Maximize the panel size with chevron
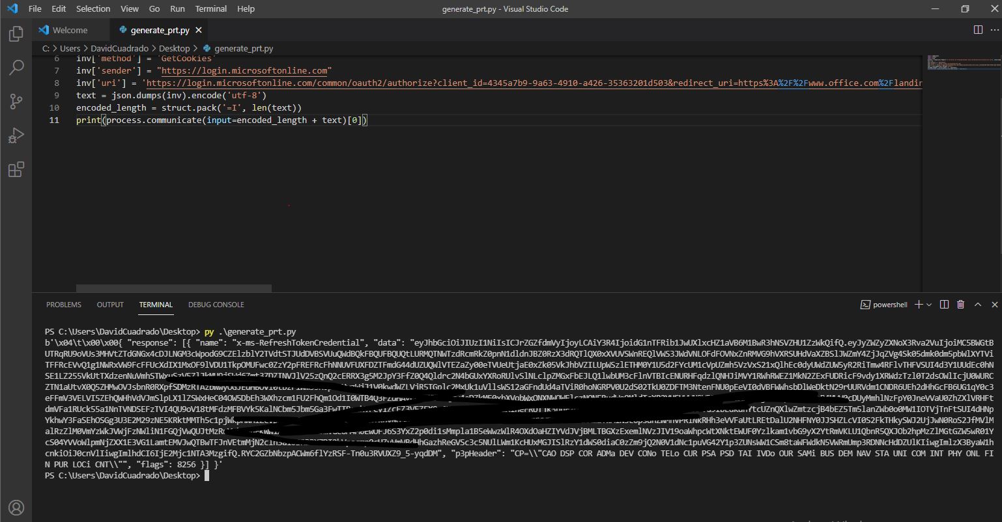The width and height of the screenshot is (1002, 522). 978,305
